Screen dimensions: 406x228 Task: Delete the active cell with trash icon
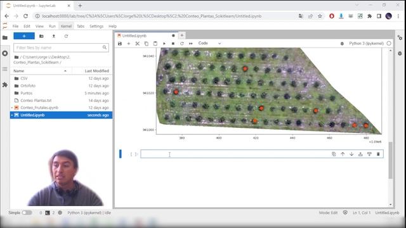(x=378, y=154)
